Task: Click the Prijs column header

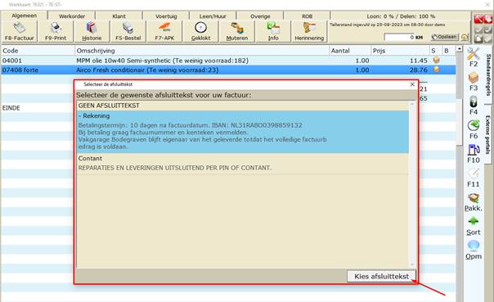Action: tap(400, 51)
